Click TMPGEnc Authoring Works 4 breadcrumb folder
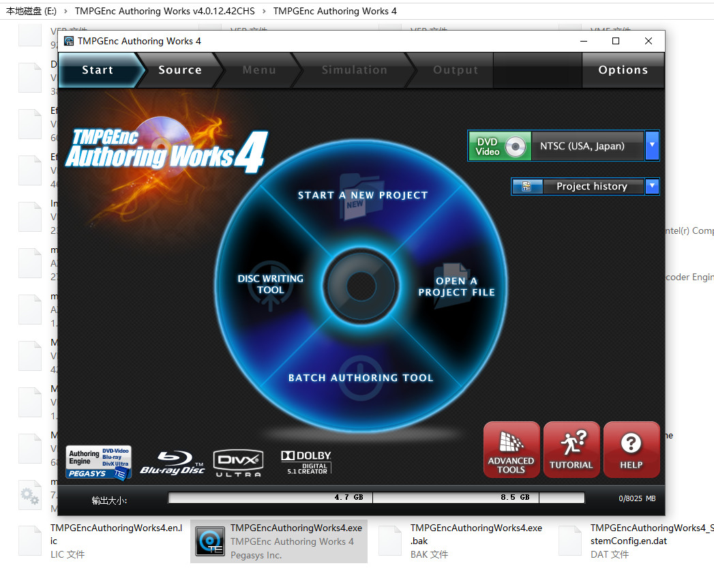Screen dimensions: 714x570 point(335,11)
